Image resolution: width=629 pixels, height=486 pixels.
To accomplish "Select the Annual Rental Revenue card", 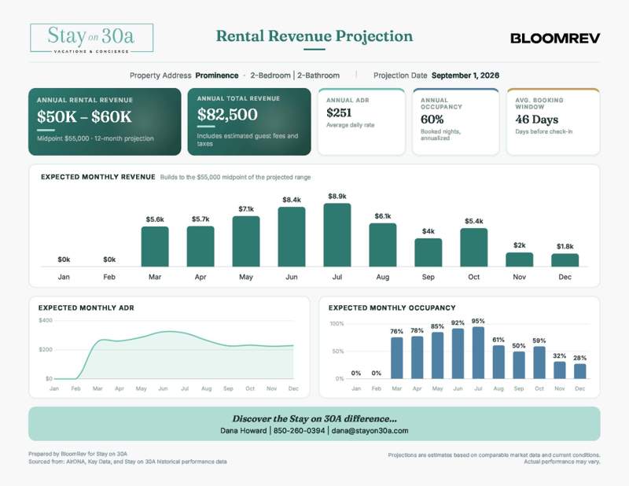I will click(105, 122).
